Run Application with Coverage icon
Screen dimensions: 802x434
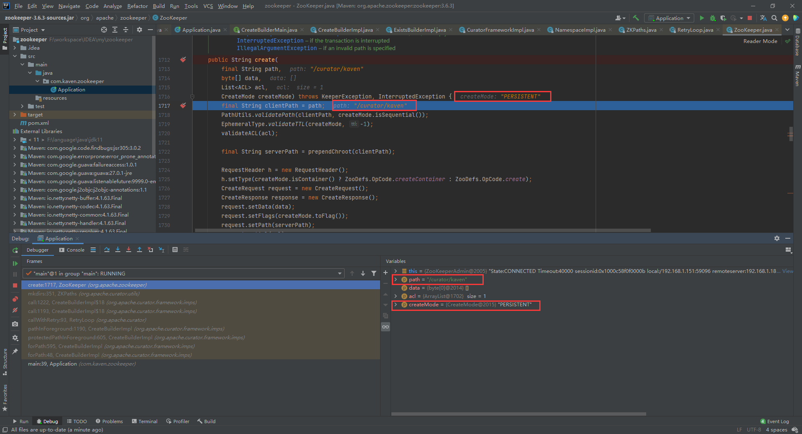coord(723,18)
